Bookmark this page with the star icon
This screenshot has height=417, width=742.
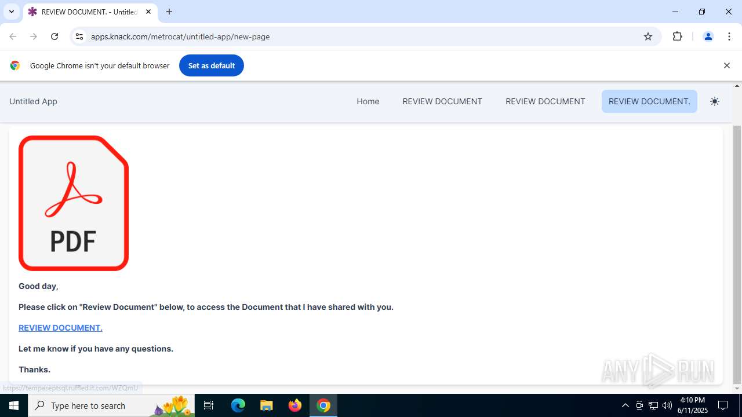click(x=648, y=36)
